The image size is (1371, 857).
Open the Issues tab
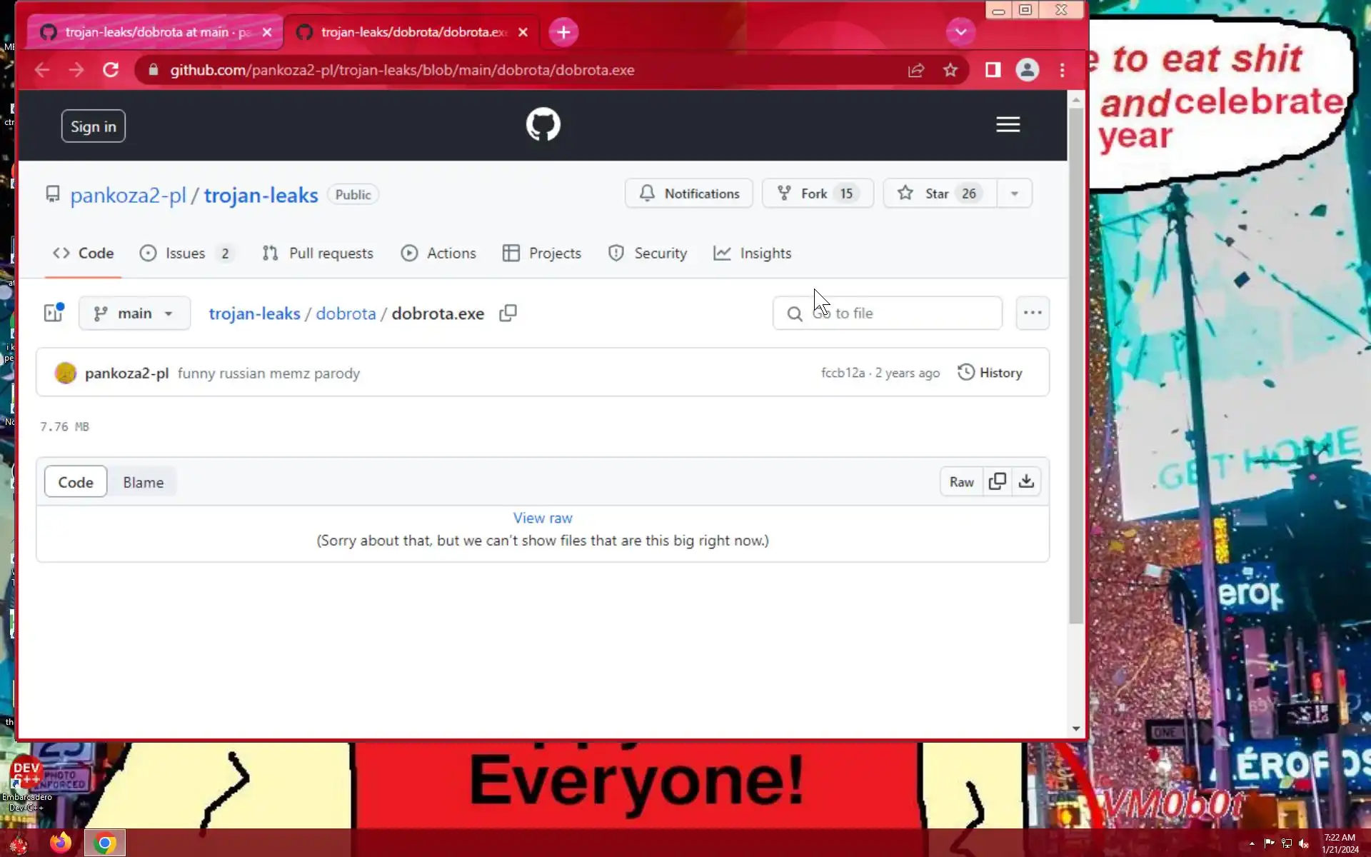tap(186, 254)
